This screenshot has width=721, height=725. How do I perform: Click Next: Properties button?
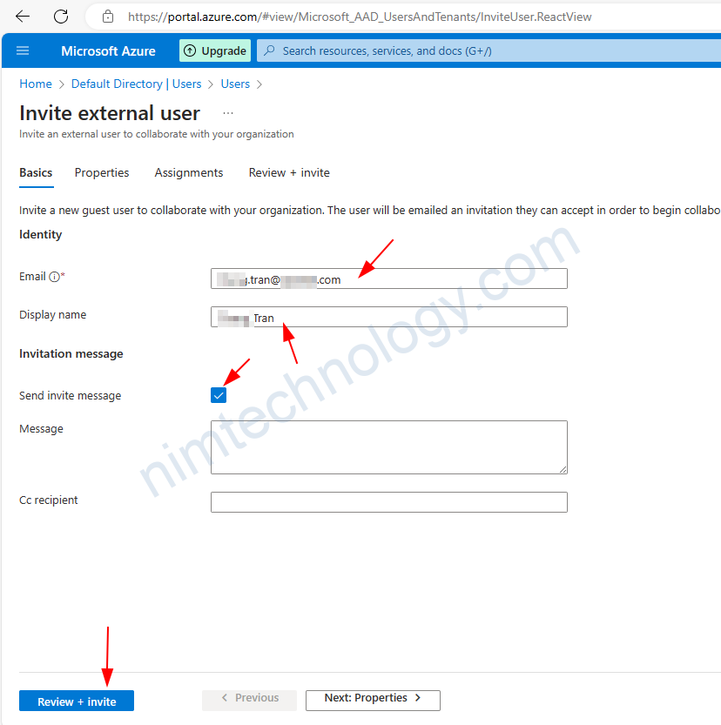(373, 699)
